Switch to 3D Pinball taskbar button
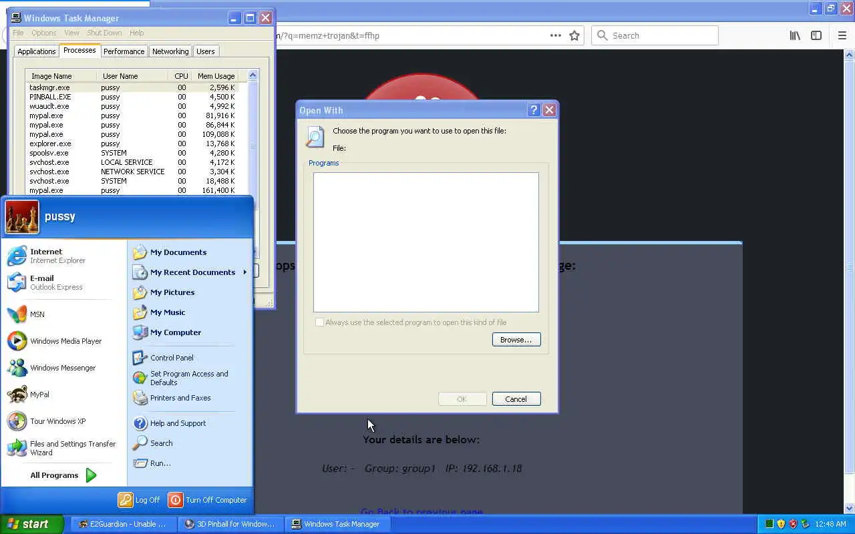This screenshot has height=534, width=855. (230, 524)
